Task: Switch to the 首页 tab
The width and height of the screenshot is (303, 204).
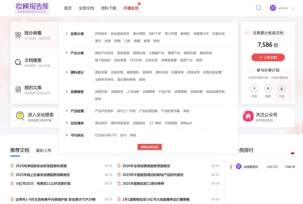Action: [68, 8]
